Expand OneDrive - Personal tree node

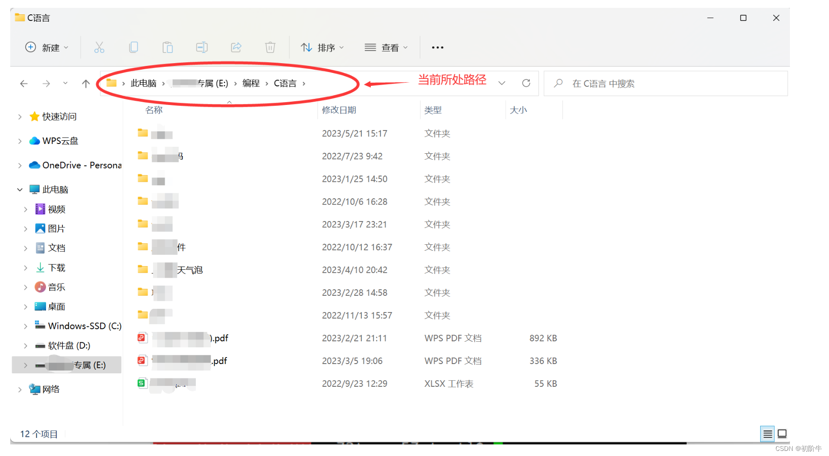[x=20, y=165]
